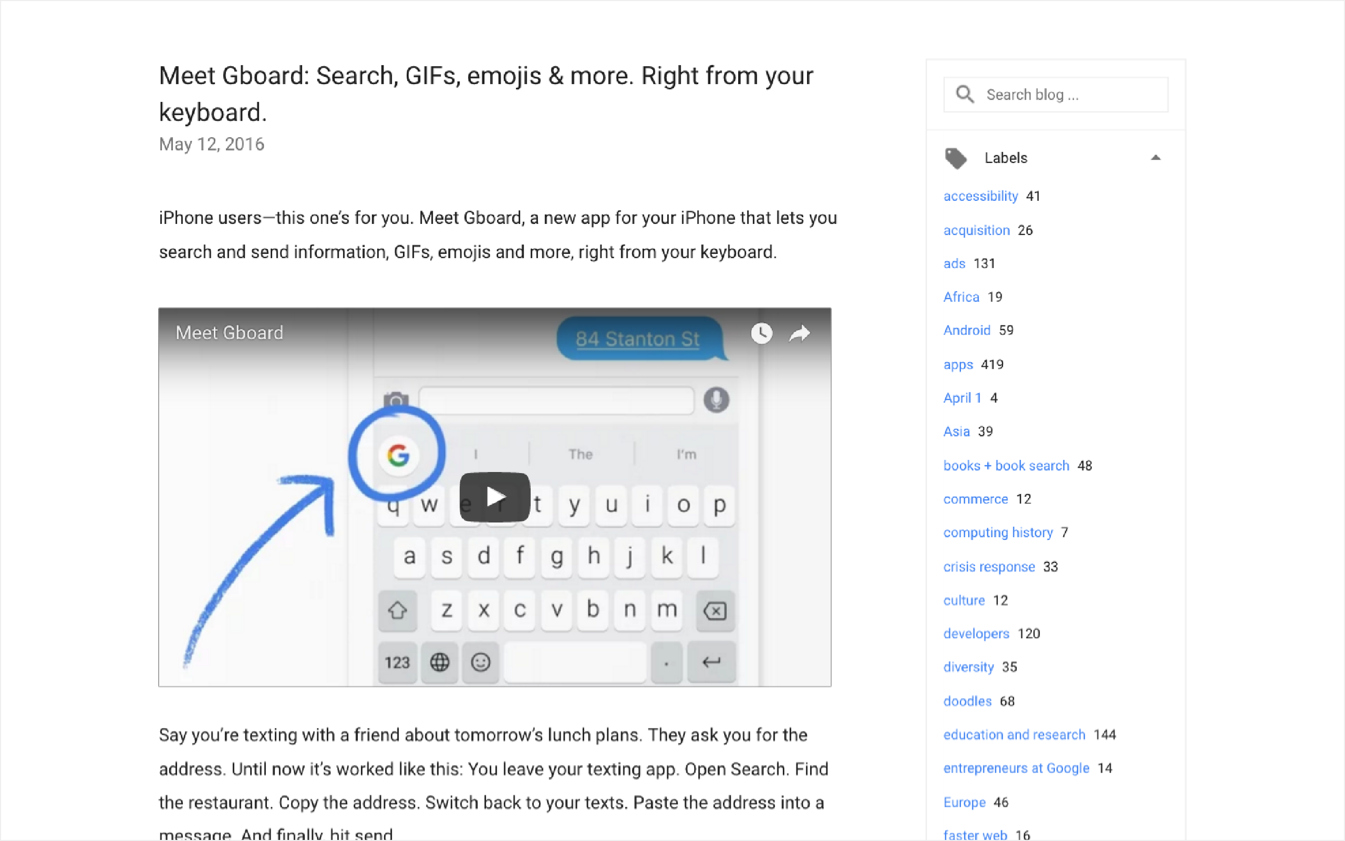Open the Europe label
Image resolution: width=1345 pixels, height=841 pixels.
964,803
